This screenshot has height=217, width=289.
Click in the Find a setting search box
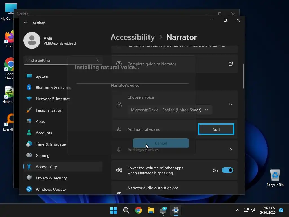pos(63,60)
